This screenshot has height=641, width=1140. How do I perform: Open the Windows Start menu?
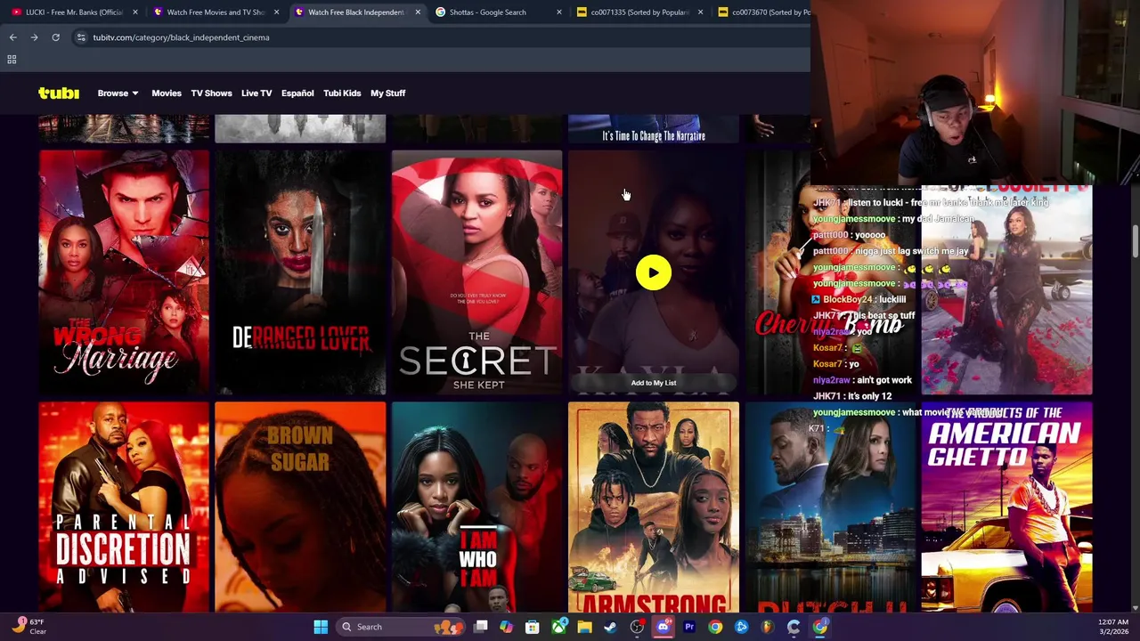pos(321,627)
